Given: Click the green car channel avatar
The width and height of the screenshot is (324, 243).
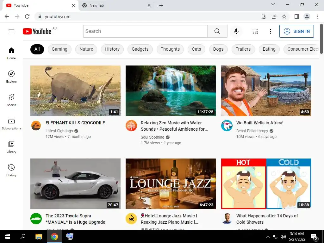Looking at the screenshot, I should tap(36, 219).
